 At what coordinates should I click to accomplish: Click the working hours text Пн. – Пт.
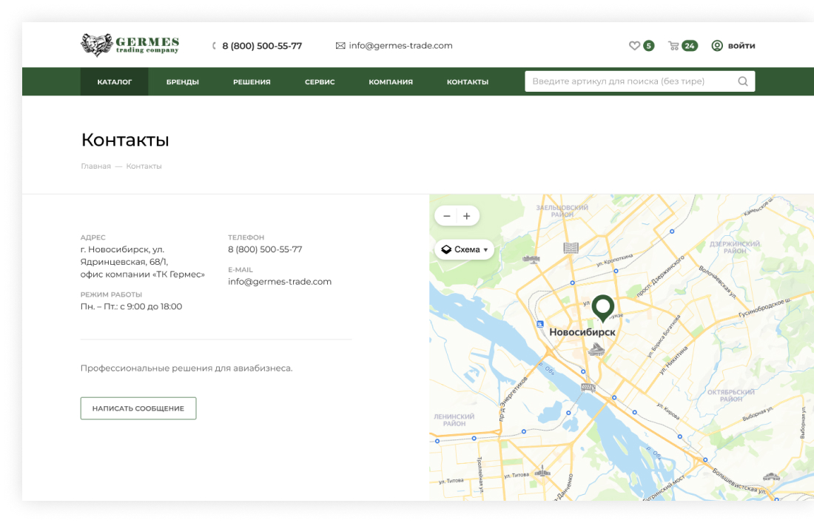point(131,307)
